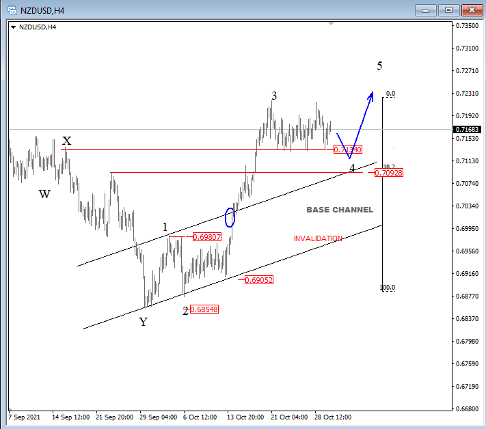Click the NZDUSD,H4 chart window icon

(x=12, y=10)
